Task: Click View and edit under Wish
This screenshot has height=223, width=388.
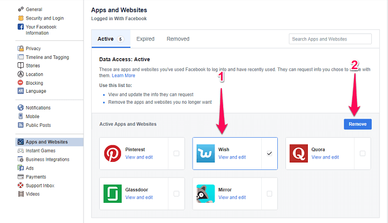Action: click(x=232, y=157)
